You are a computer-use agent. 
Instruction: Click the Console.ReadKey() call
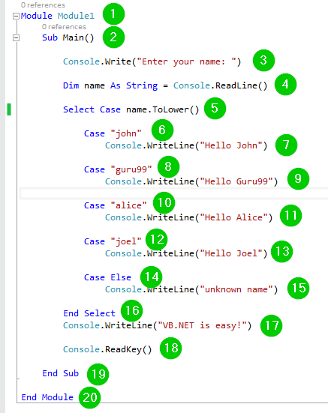[107, 349]
